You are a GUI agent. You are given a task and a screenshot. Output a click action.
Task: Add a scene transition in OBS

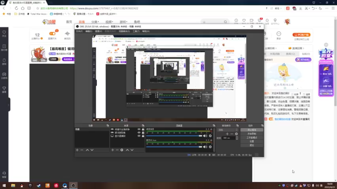[x=227, y=134]
